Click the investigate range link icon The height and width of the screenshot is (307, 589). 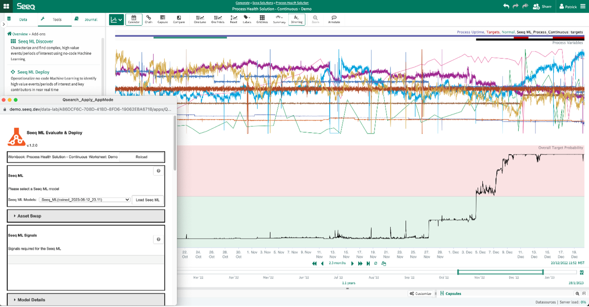click(582, 272)
